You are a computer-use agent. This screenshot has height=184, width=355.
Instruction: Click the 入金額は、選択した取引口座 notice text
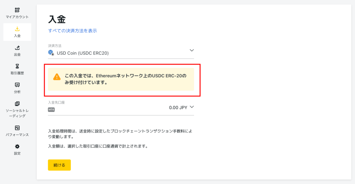pyautogui.click(x=98, y=146)
